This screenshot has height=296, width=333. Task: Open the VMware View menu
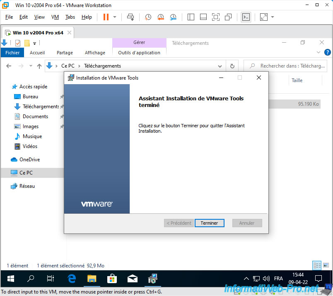click(39, 17)
